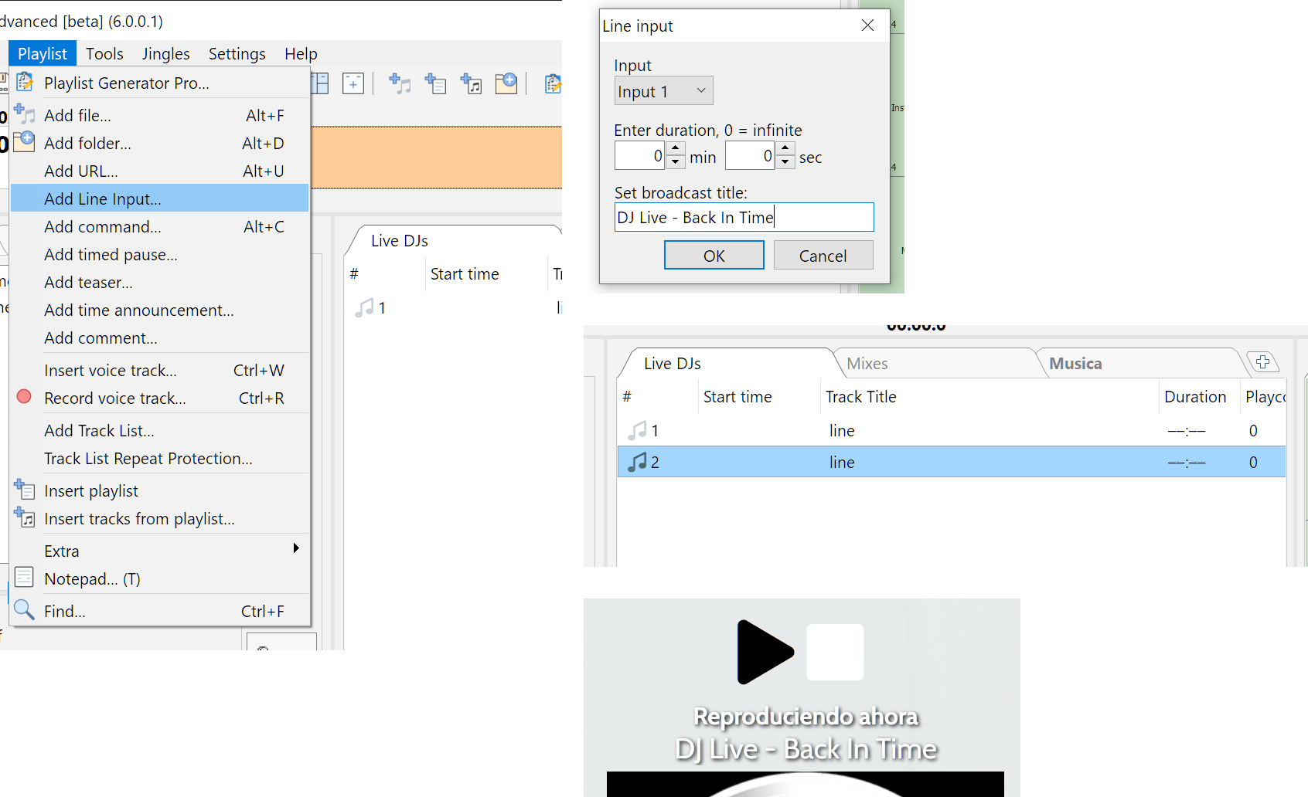This screenshot has width=1308, height=797.
Task: Decrease the seconds duration value
Action: [x=785, y=162]
